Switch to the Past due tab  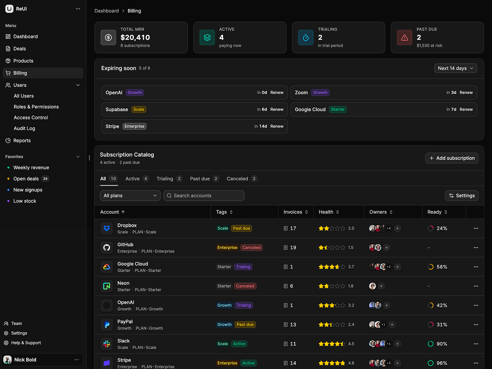(205, 179)
